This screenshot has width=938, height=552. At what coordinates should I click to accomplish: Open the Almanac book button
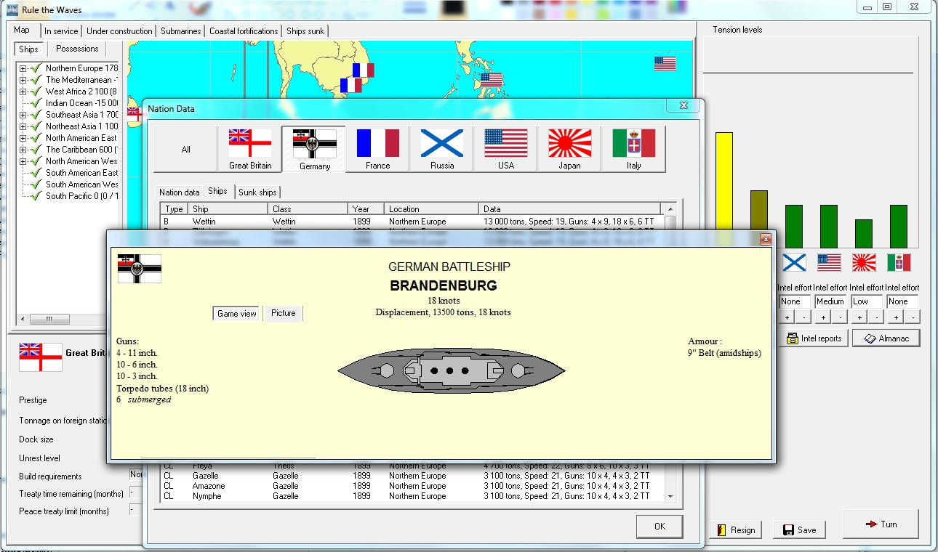886,338
